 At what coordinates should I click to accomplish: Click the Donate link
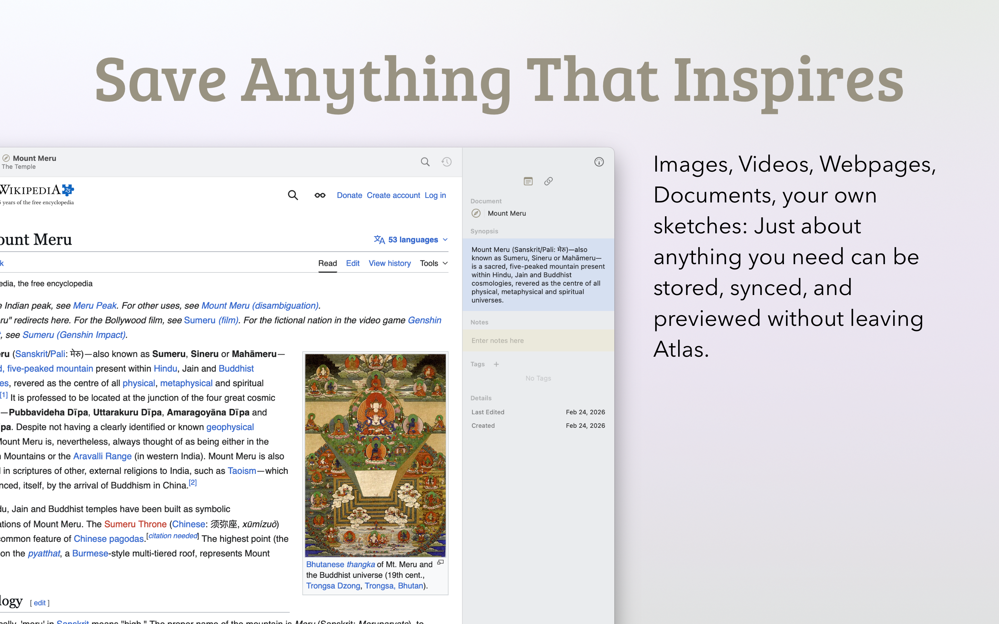pyautogui.click(x=349, y=195)
